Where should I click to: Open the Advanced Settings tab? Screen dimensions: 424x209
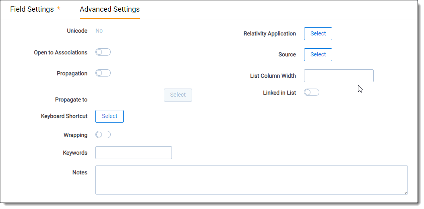coord(110,9)
